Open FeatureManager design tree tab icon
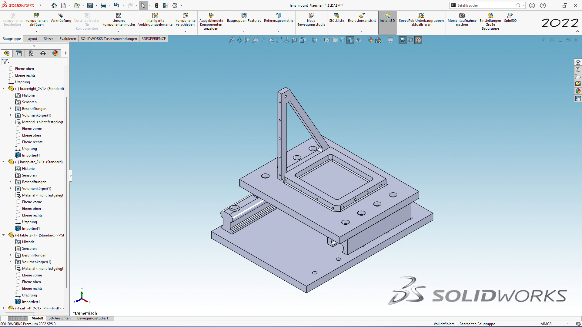This screenshot has width=582, height=327. pos(7,53)
